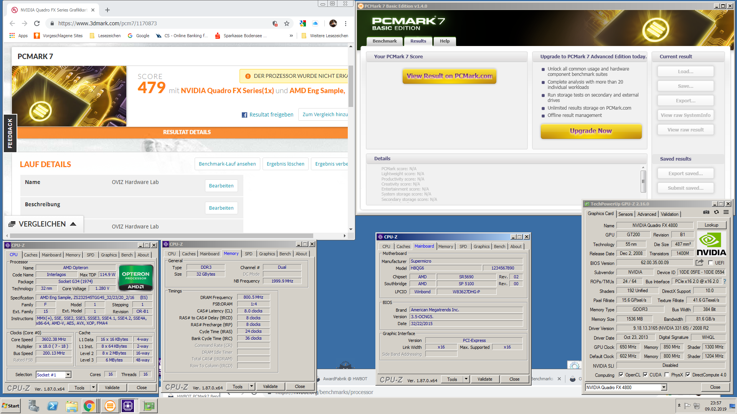737x414 pixels.
Task: Open Lesezeichen bookmark folder
Action: pyautogui.click(x=105, y=36)
